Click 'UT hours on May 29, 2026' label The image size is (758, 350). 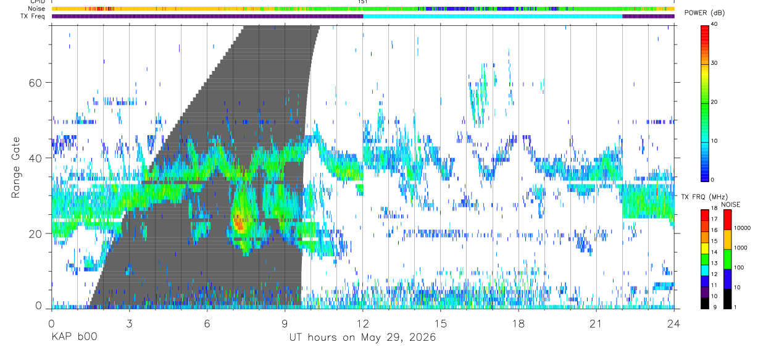pyautogui.click(x=363, y=338)
